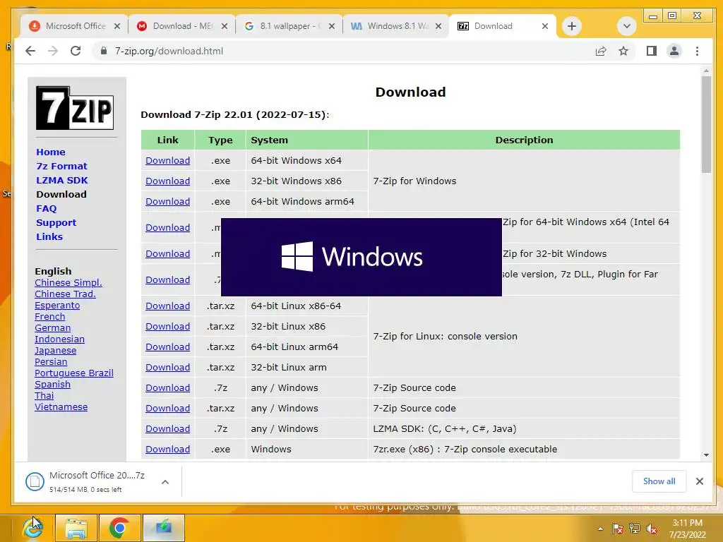Go back to the previous page
The width and height of the screenshot is (723, 542).
click(x=30, y=51)
